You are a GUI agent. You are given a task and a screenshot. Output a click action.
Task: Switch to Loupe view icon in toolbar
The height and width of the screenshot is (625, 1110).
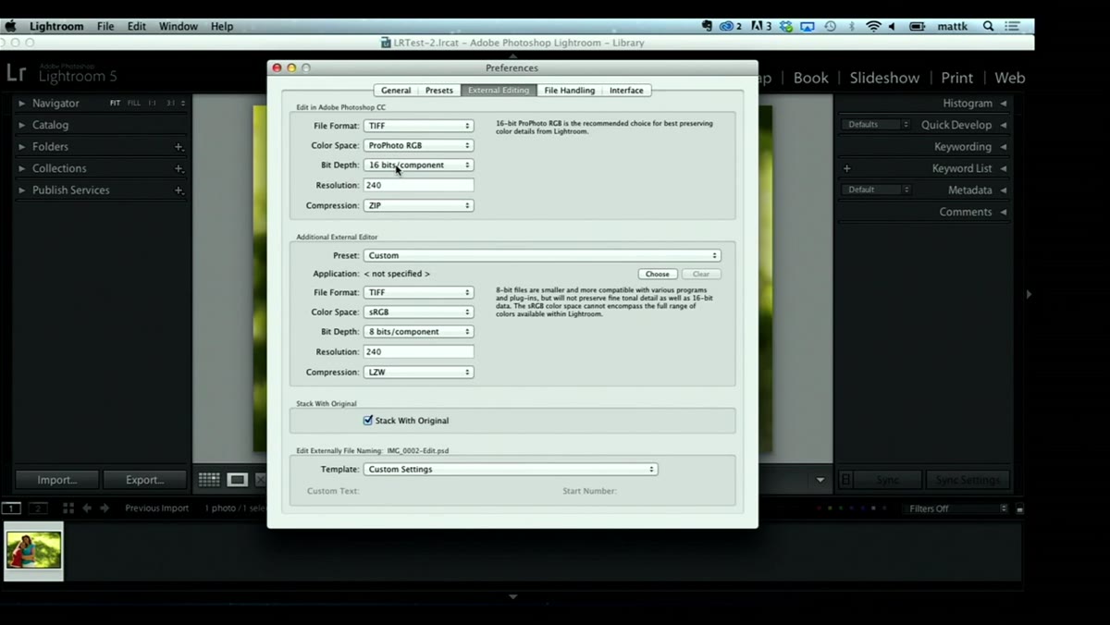pyautogui.click(x=238, y=480)
